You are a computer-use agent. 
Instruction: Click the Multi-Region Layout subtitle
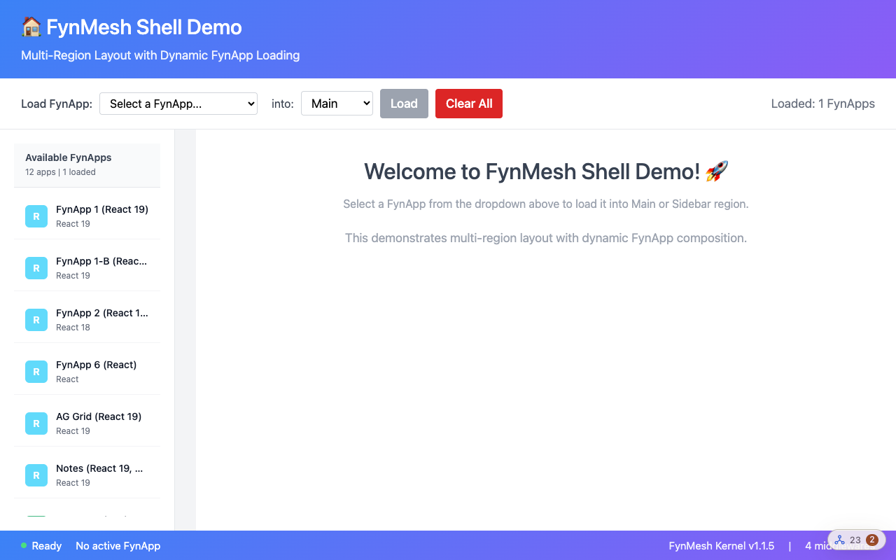pos(160,55)
